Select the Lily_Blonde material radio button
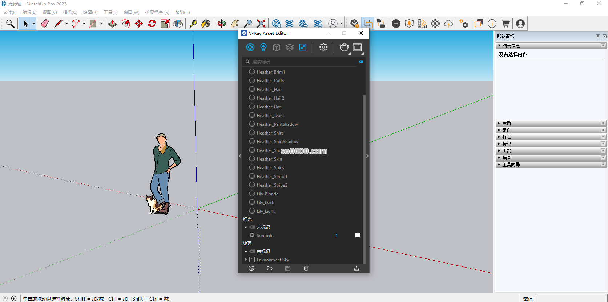The image size is (608, 302). (252, 194)
